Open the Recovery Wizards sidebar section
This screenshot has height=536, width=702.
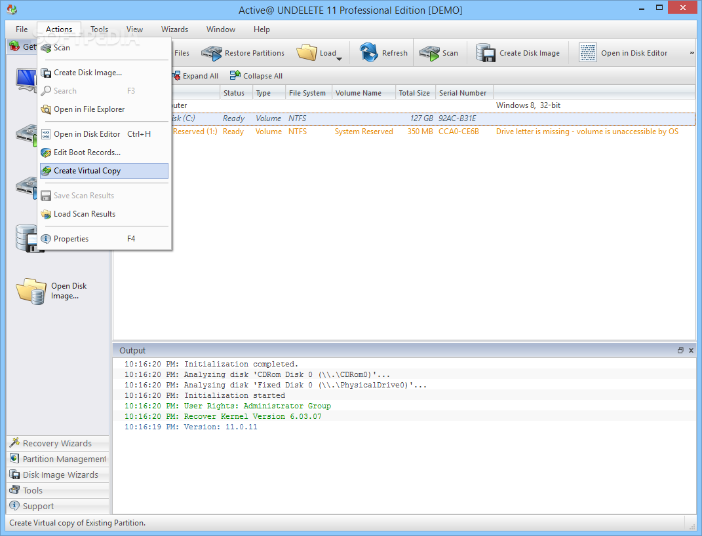[58, 443]
